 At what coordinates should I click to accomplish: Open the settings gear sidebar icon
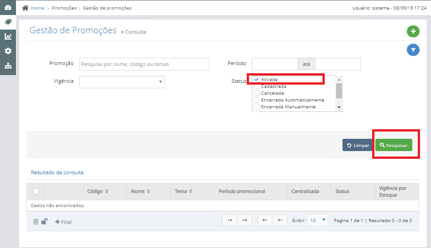pos(8,51)
